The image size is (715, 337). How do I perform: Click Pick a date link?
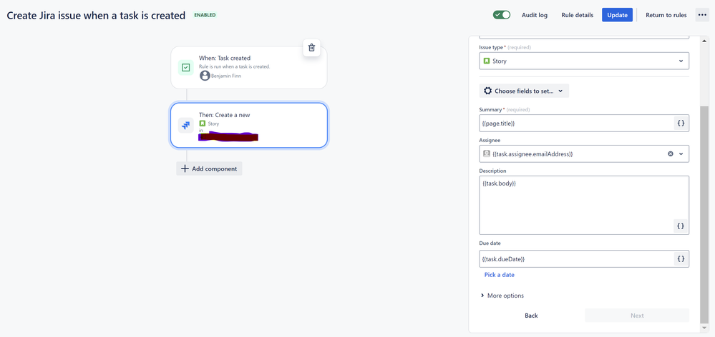point(500,275)
